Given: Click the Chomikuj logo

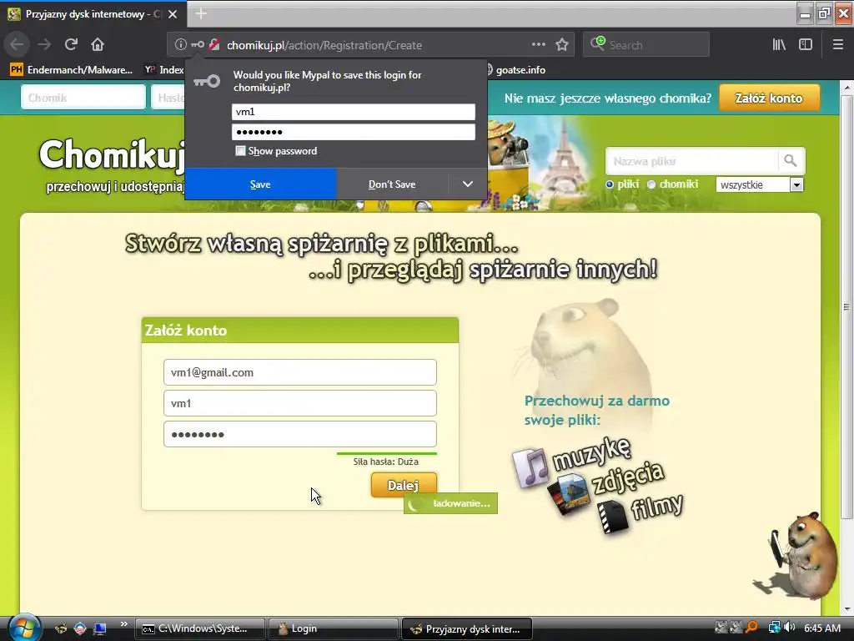Looking at the screenshot, I should (x=112, y=154).
